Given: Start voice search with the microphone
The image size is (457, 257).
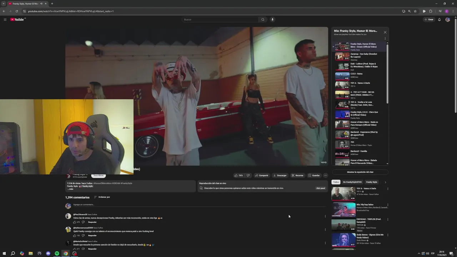Looking at the screenshot, I should click(x=272, y=20).
